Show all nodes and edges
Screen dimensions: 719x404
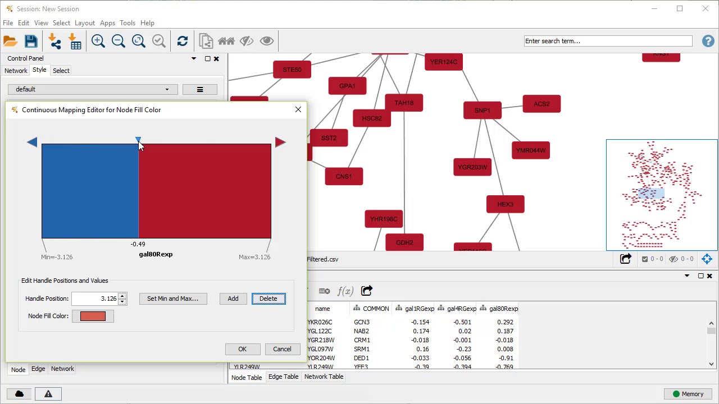coord(267,41)
